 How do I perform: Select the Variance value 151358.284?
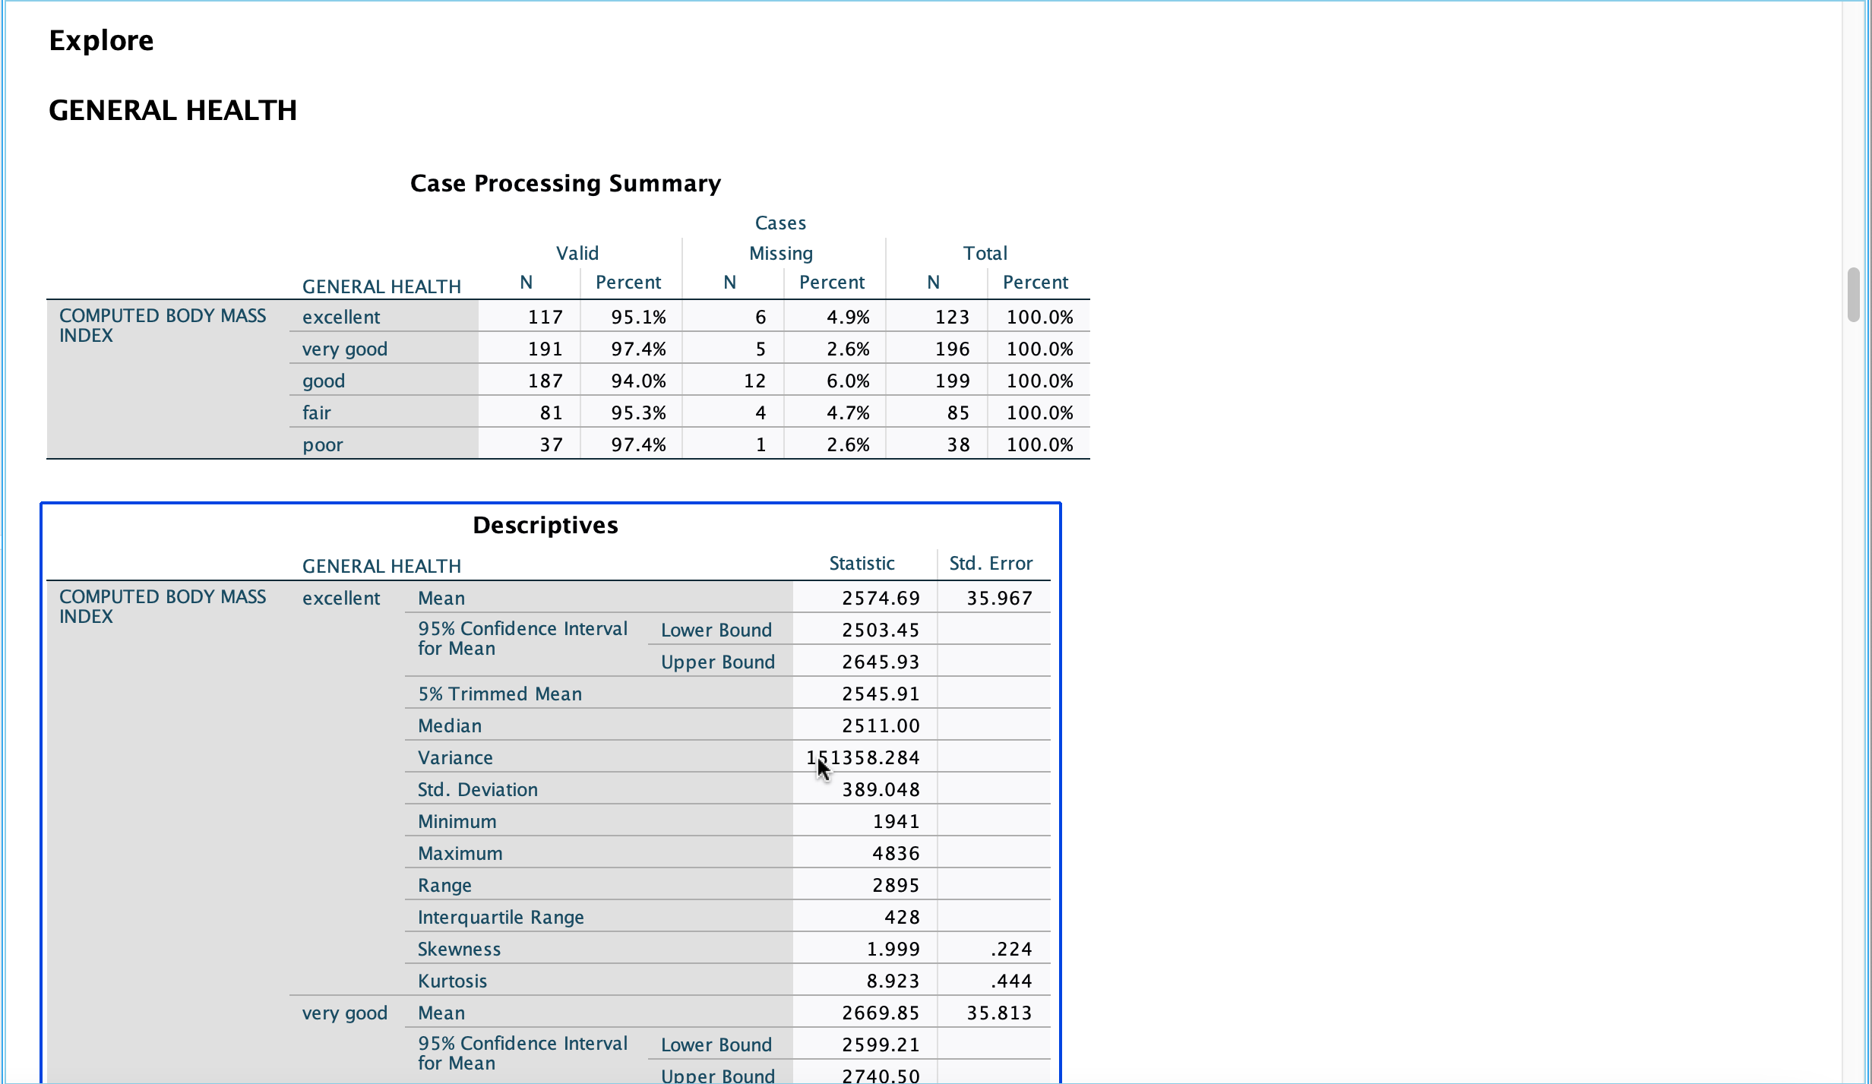pyautogui.click(x=863, y=757)
